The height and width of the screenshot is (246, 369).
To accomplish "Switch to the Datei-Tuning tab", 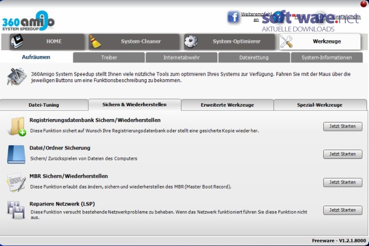I will tap(44, 105).
